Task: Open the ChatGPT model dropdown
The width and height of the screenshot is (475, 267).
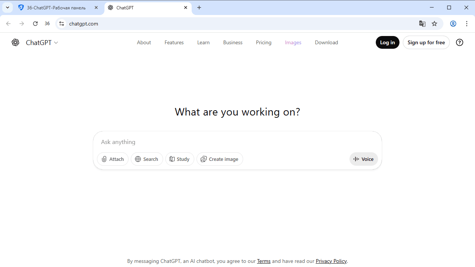Action: pos(42,43)
